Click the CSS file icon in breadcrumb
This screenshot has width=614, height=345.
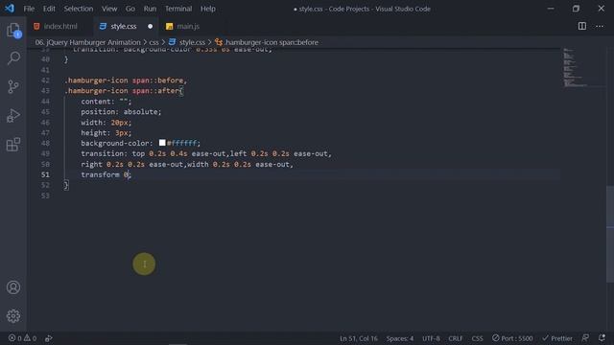pos(172,42)
